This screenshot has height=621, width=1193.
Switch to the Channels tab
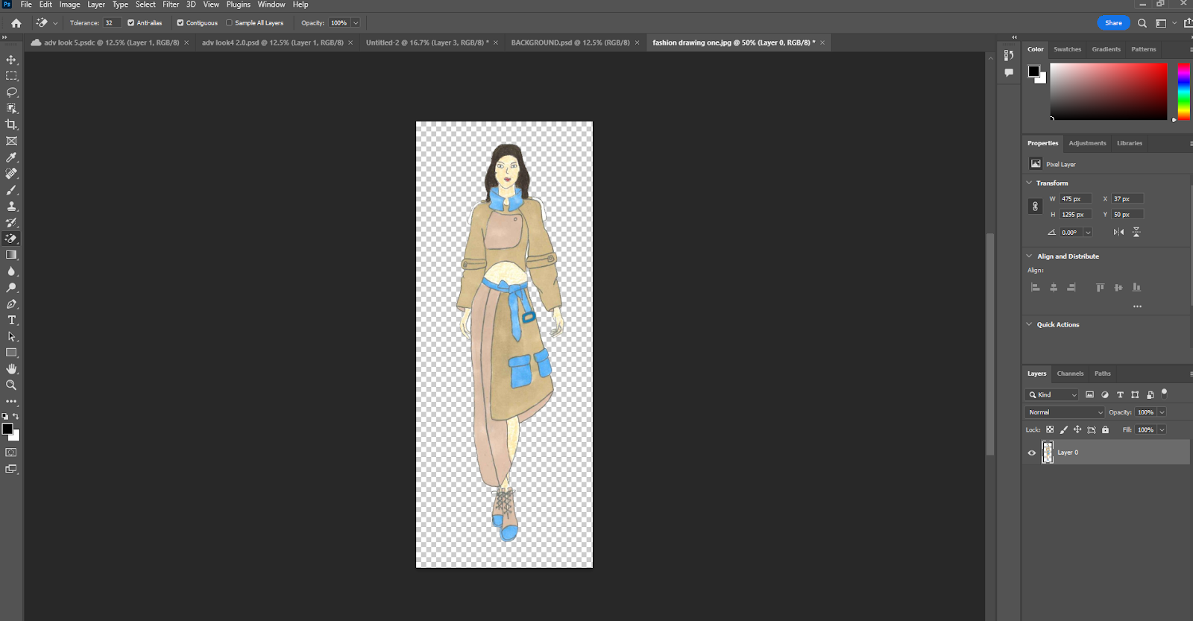pos(1070,373)
